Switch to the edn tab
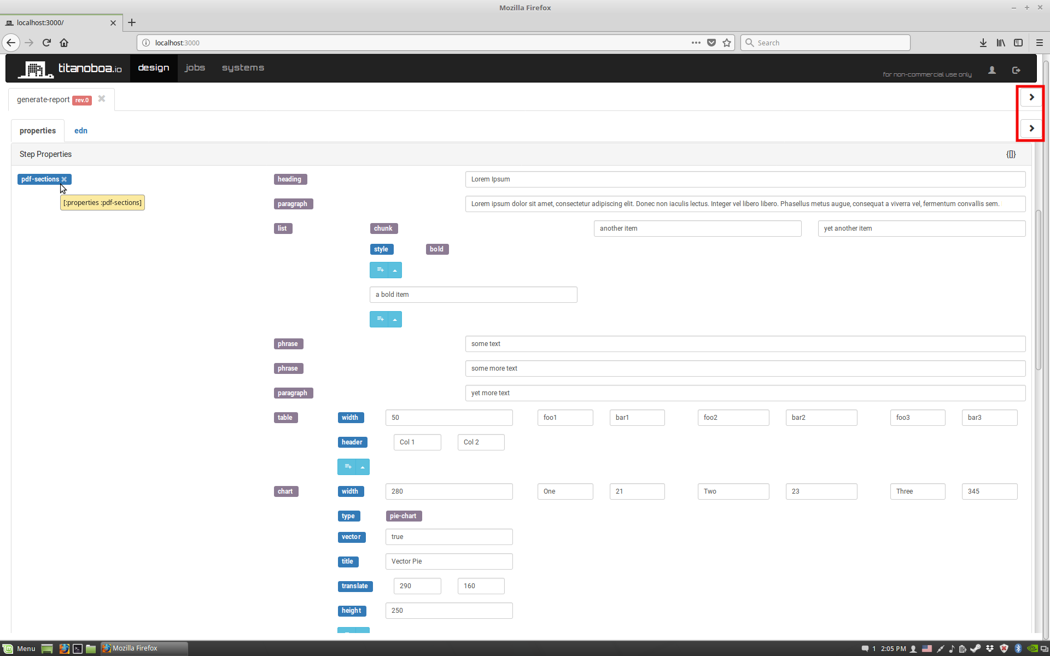 [81, 131]
